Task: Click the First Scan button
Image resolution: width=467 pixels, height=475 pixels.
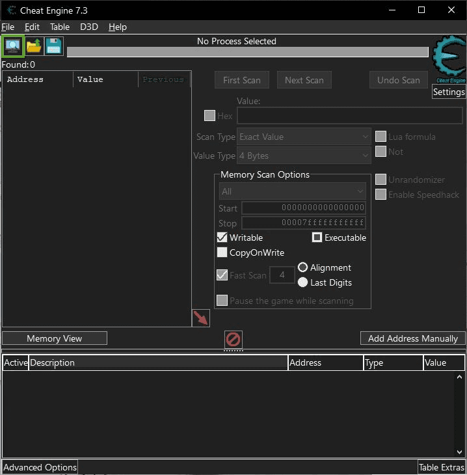Action: (x=242, y=80)
